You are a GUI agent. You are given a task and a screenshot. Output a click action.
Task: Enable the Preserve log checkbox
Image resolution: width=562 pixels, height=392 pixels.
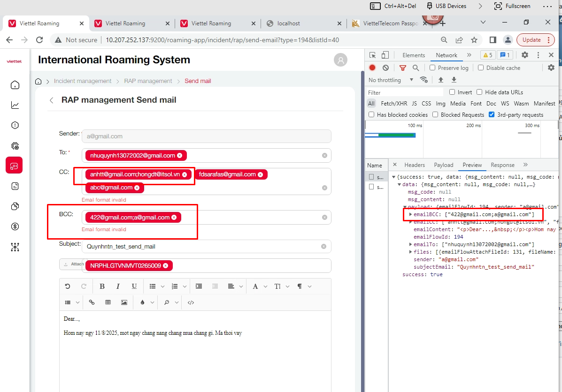click(x=433, y=68)
